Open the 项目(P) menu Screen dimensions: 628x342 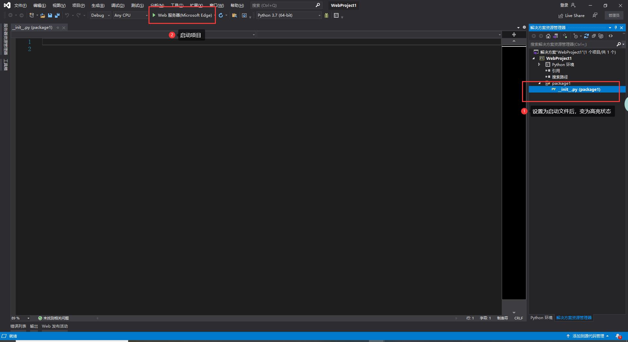(x=78, y=5)
